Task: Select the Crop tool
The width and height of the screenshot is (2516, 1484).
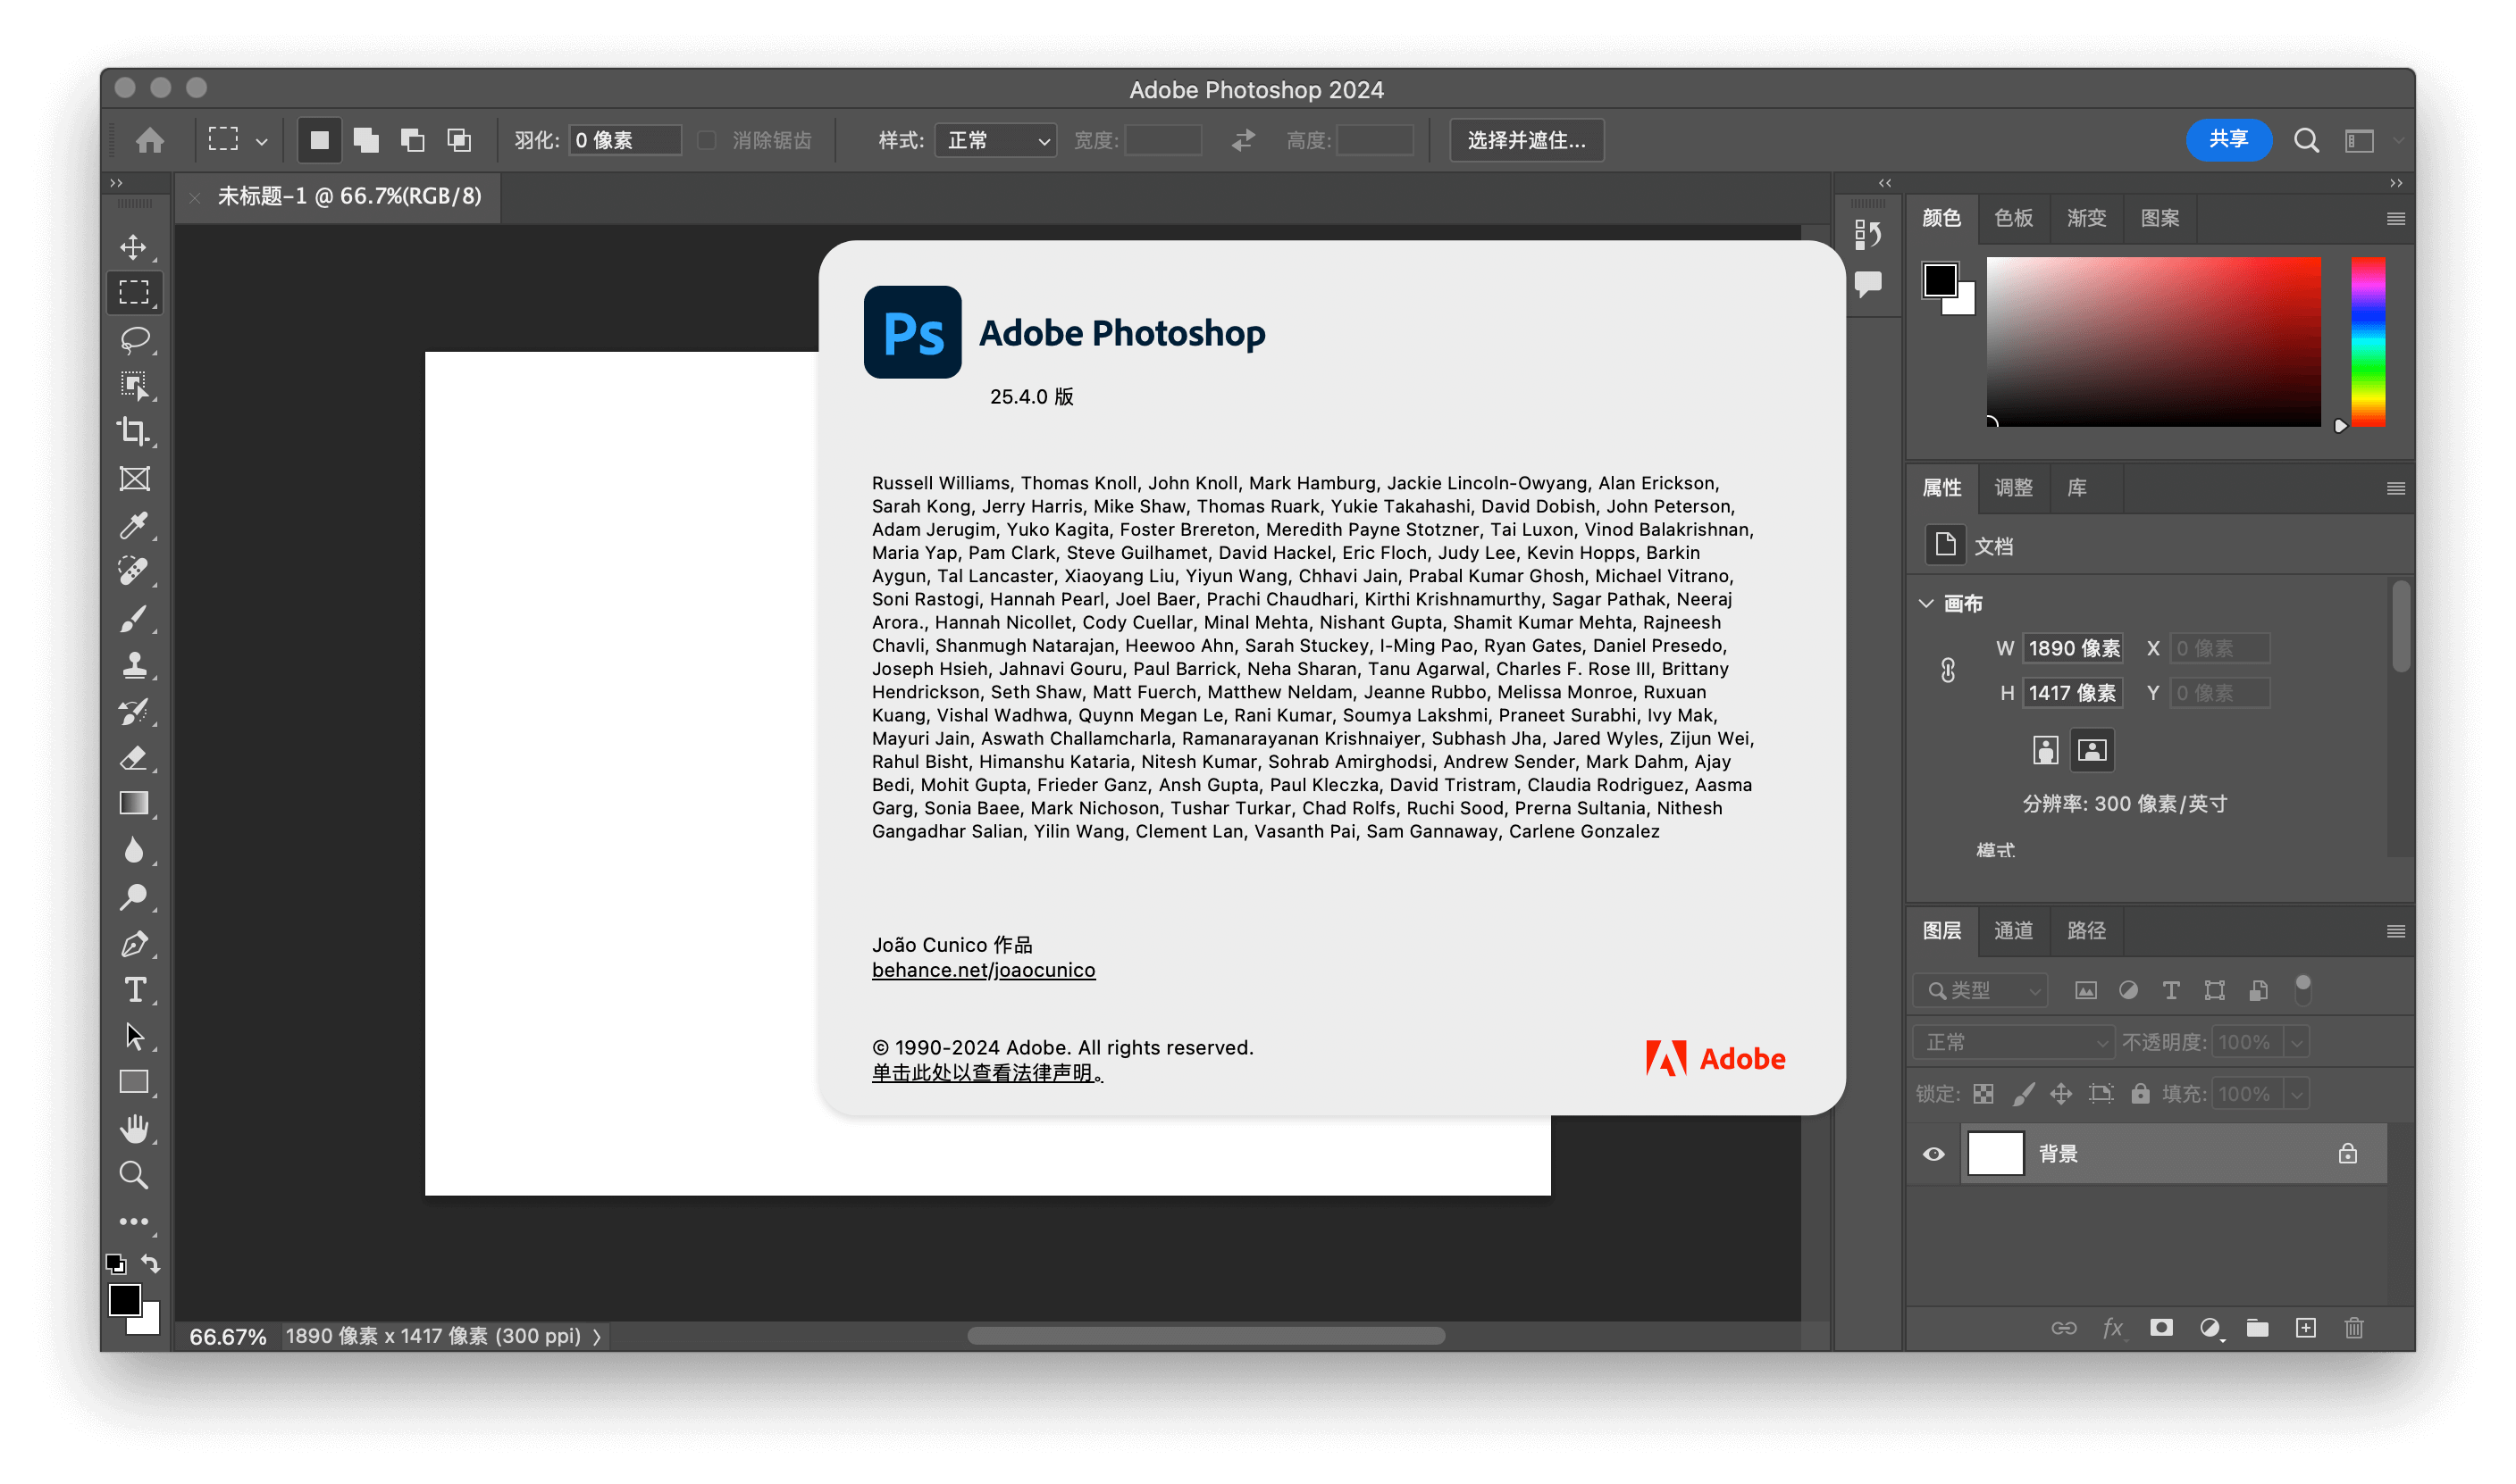Action: coord(134,432)
